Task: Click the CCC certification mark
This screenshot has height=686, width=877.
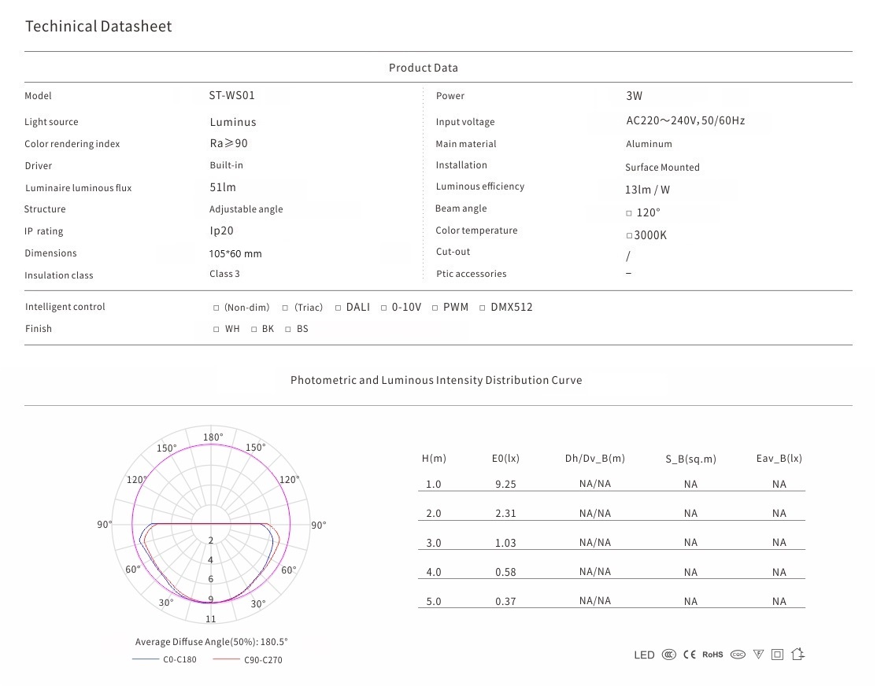Action: point(668,655)
